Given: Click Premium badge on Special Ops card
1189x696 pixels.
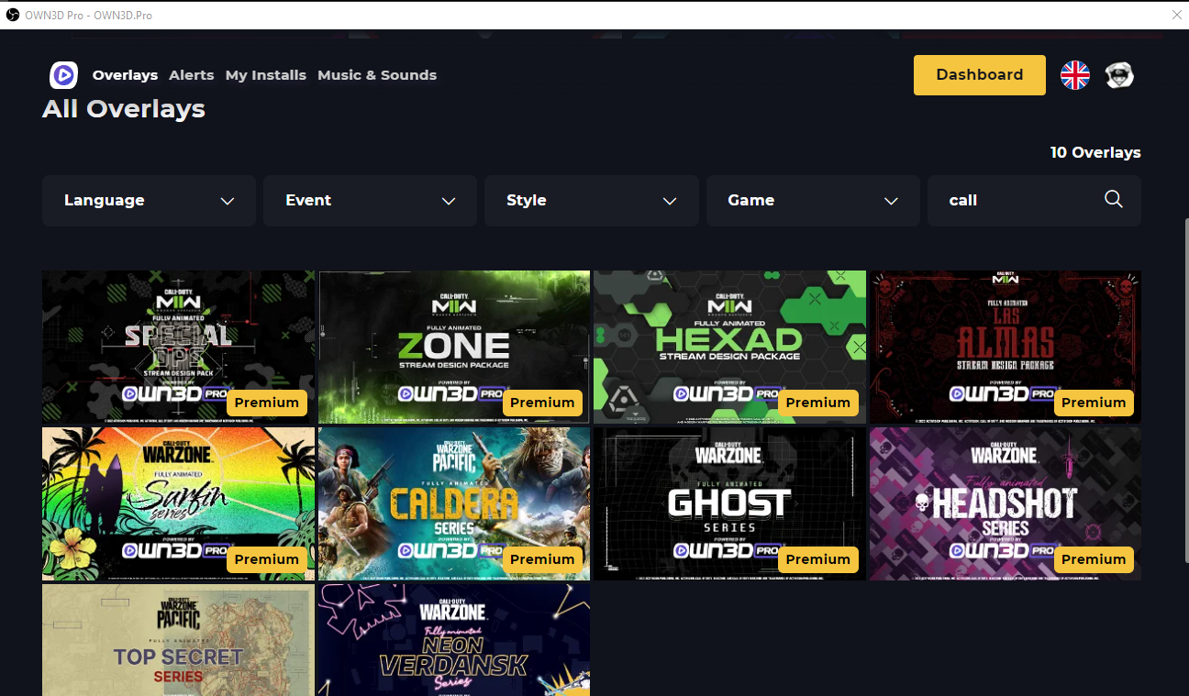Looking at the screenshot, I should point(267,403).
